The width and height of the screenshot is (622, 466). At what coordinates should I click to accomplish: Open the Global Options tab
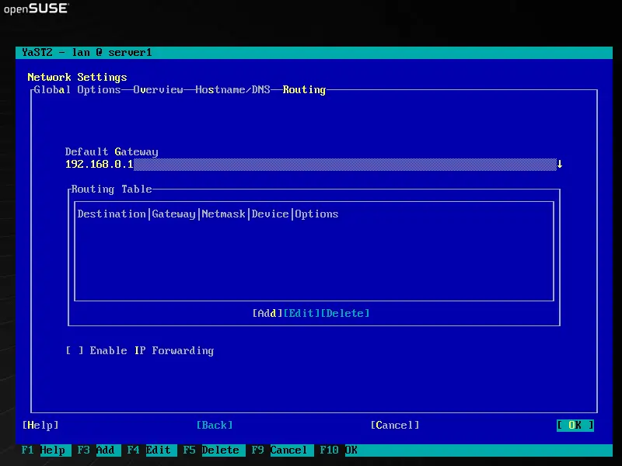[x=77, y=90]
